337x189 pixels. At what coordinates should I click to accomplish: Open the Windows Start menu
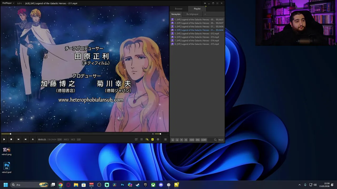6,185
